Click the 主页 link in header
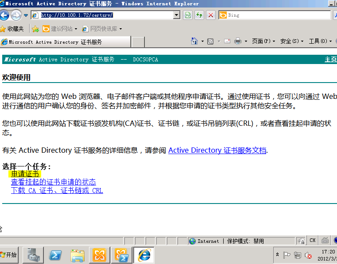The width and height of the screenshot is (337, 264). coord(331,59)
